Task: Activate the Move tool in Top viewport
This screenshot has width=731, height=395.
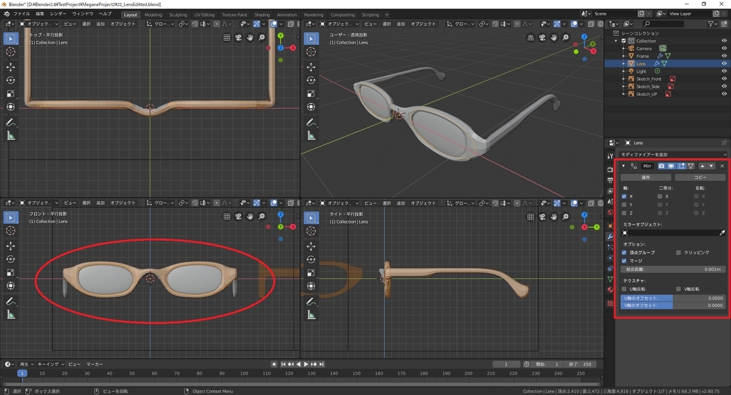Action: click(x=11, y=67)
